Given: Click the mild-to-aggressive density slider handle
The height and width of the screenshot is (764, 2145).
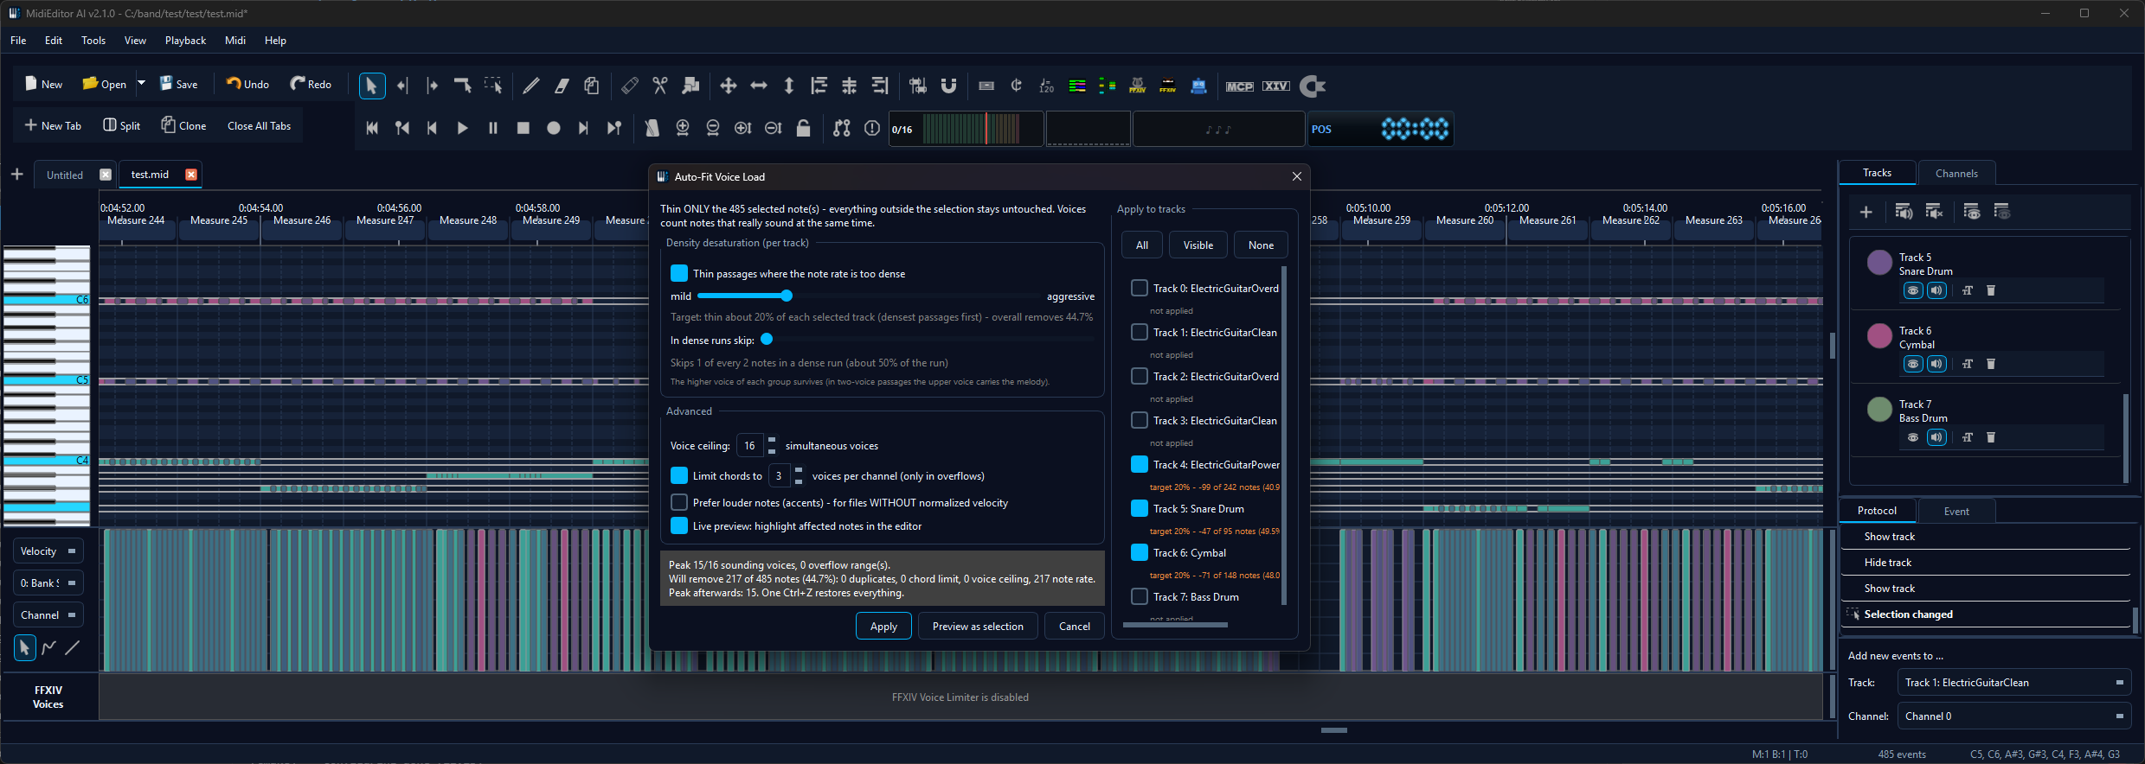Looking at the screenshot, I should pos(787,296).
